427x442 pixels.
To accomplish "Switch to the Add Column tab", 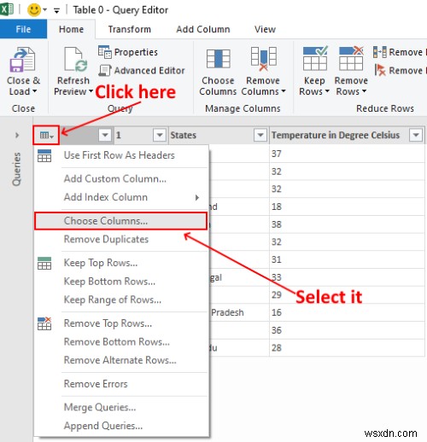I will tap(203, 29).
